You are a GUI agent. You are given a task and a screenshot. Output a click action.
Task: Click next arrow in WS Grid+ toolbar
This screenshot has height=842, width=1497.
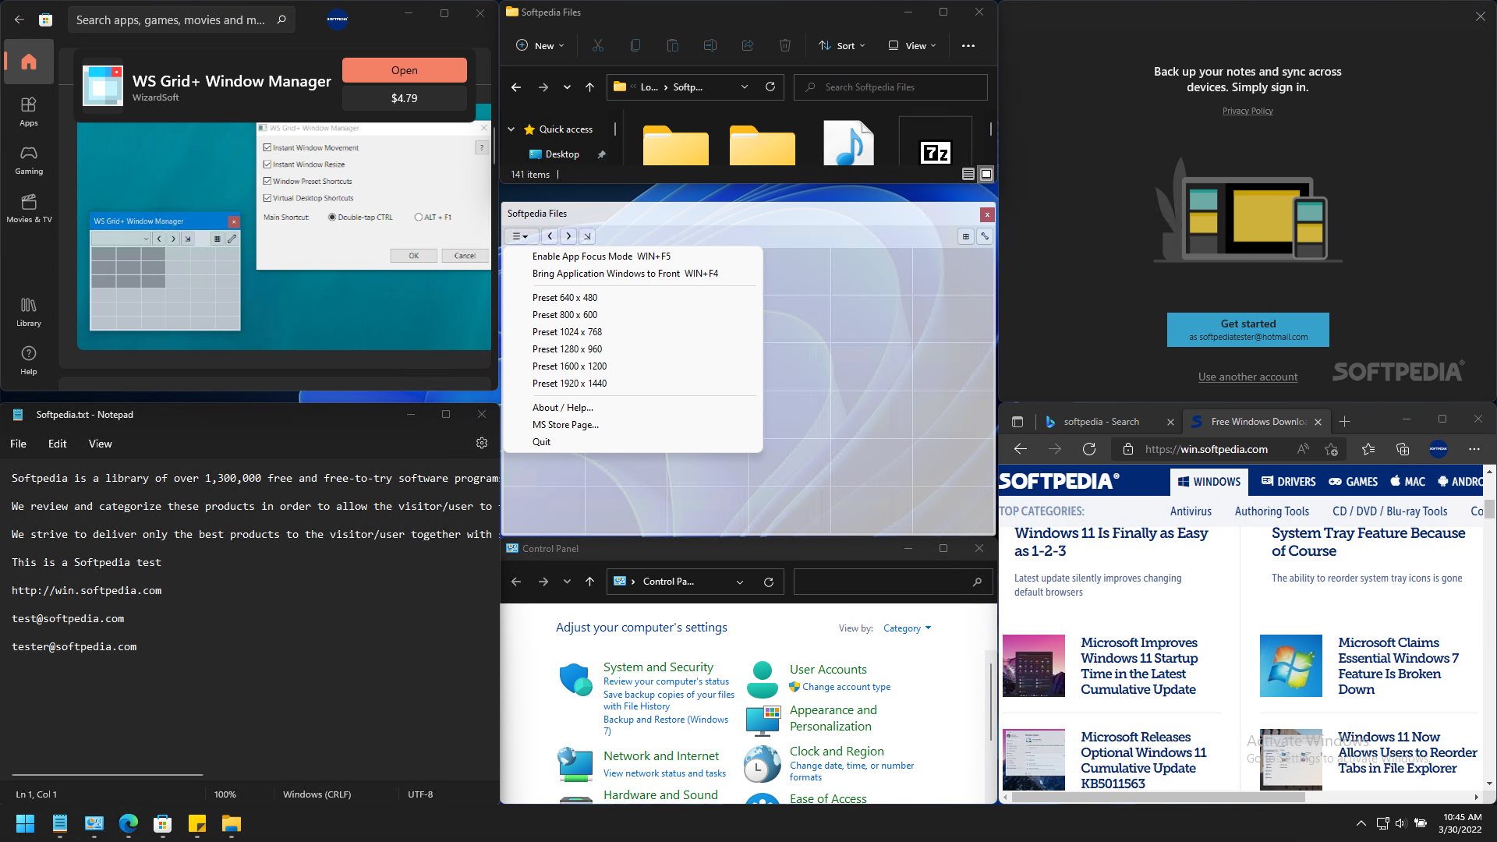point(568,235)
